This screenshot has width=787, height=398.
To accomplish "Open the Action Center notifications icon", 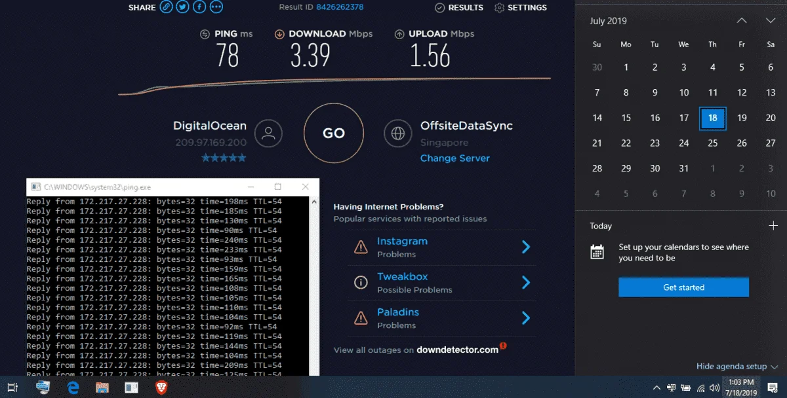I will point(773,388).
